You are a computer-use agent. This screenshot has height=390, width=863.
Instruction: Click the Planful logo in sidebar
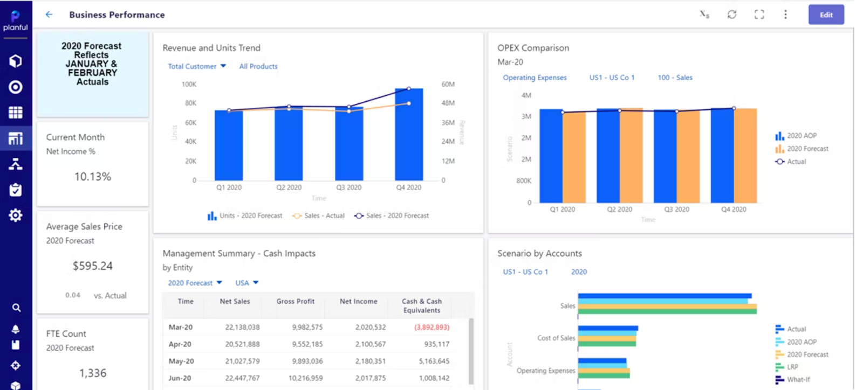pyautogui.click(x=15, y=20)
